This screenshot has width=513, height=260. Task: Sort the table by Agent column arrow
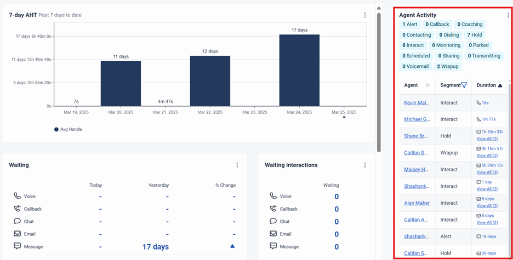click(x=428, y=85)
